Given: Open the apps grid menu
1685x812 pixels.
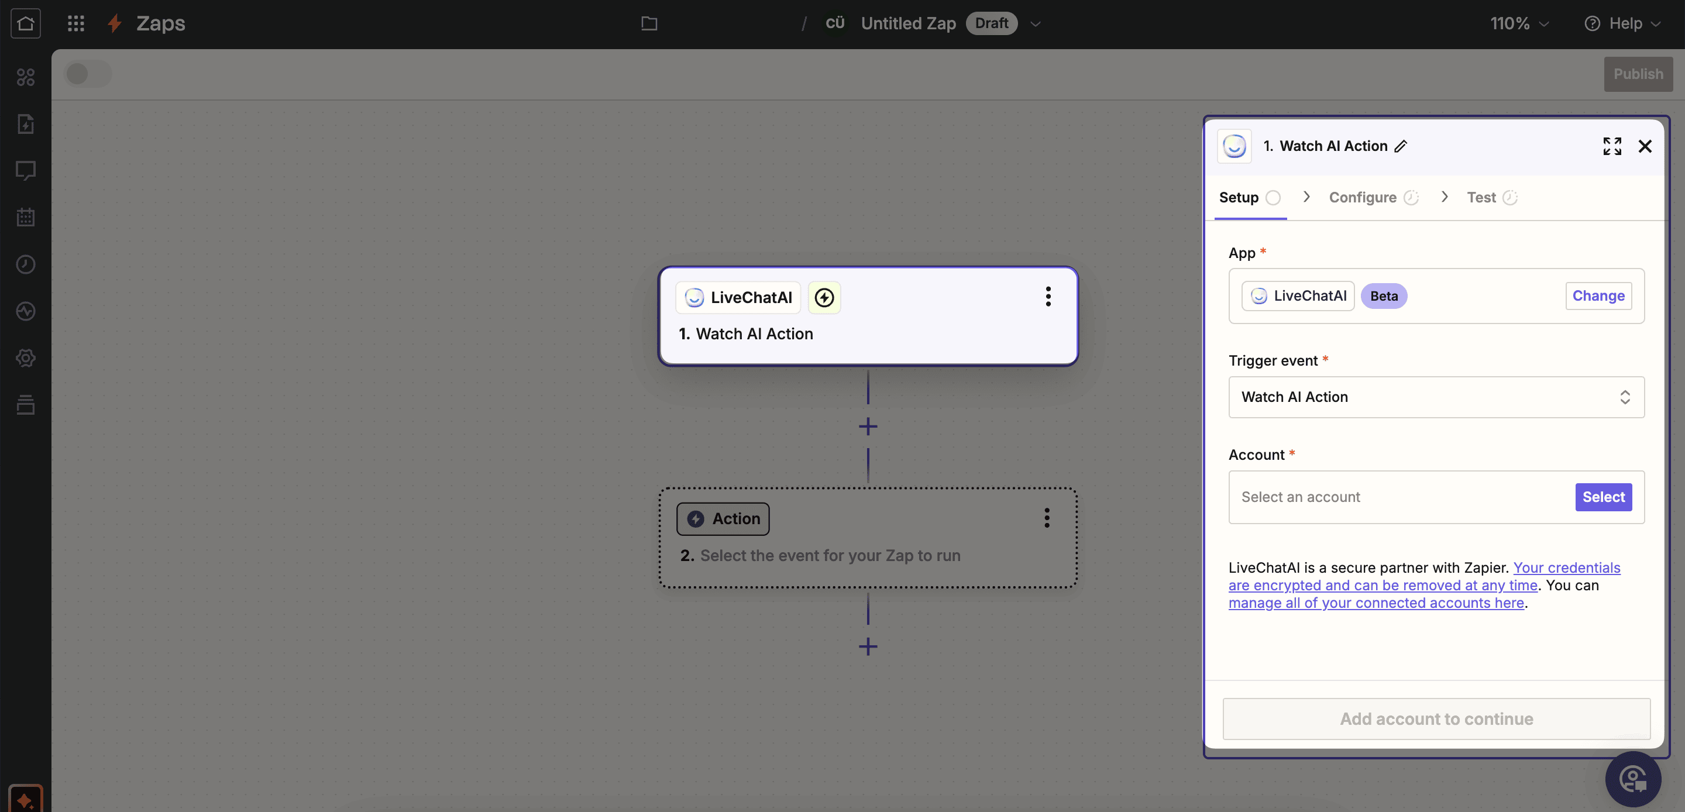Looking at the screenshot, I should coord(76,23).
